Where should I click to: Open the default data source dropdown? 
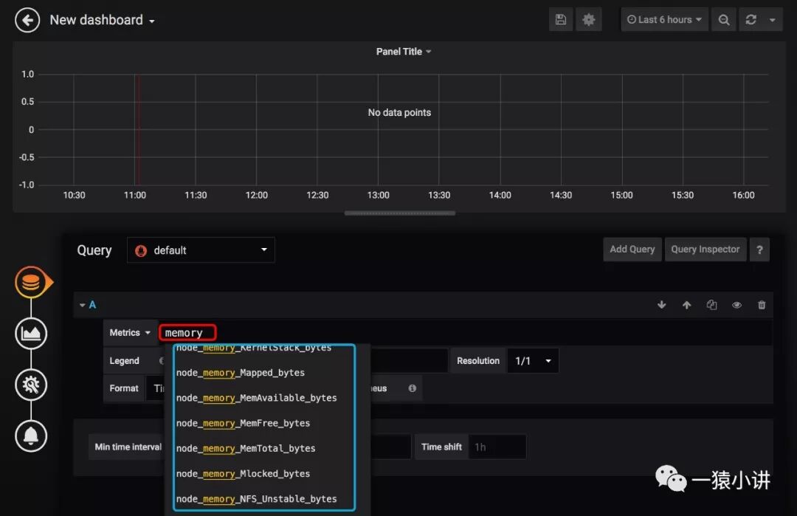pyautogui.click(x=201, y=250)
